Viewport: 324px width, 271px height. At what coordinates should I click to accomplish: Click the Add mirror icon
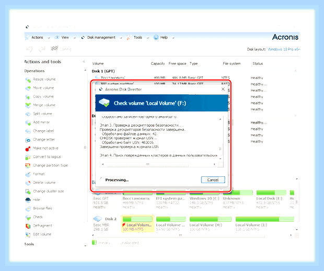click(28, 122)
